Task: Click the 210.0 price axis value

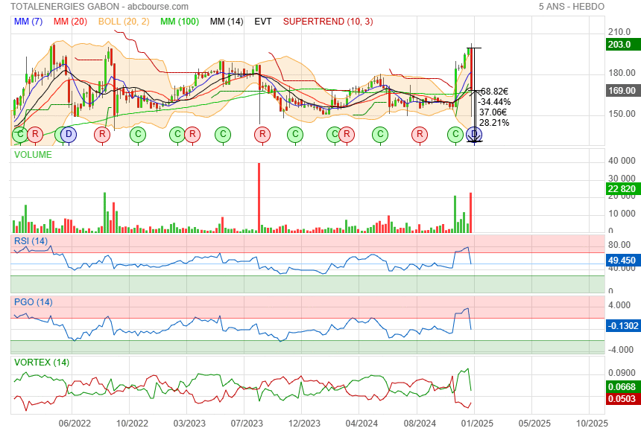Action: (x=619, y=32)
